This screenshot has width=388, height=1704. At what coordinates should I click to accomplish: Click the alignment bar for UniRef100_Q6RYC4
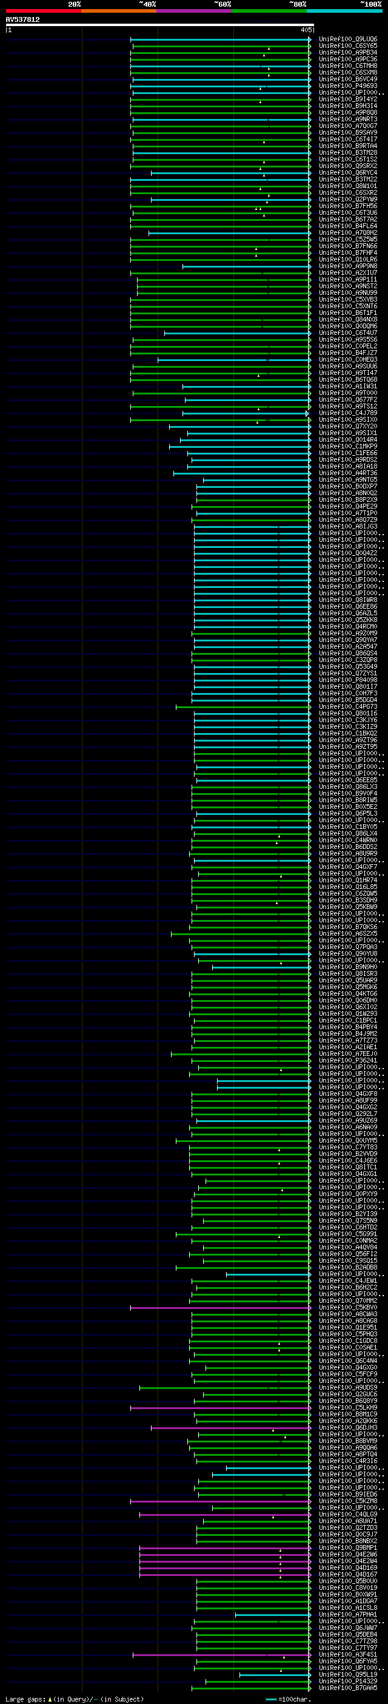(x=231, y=173)
